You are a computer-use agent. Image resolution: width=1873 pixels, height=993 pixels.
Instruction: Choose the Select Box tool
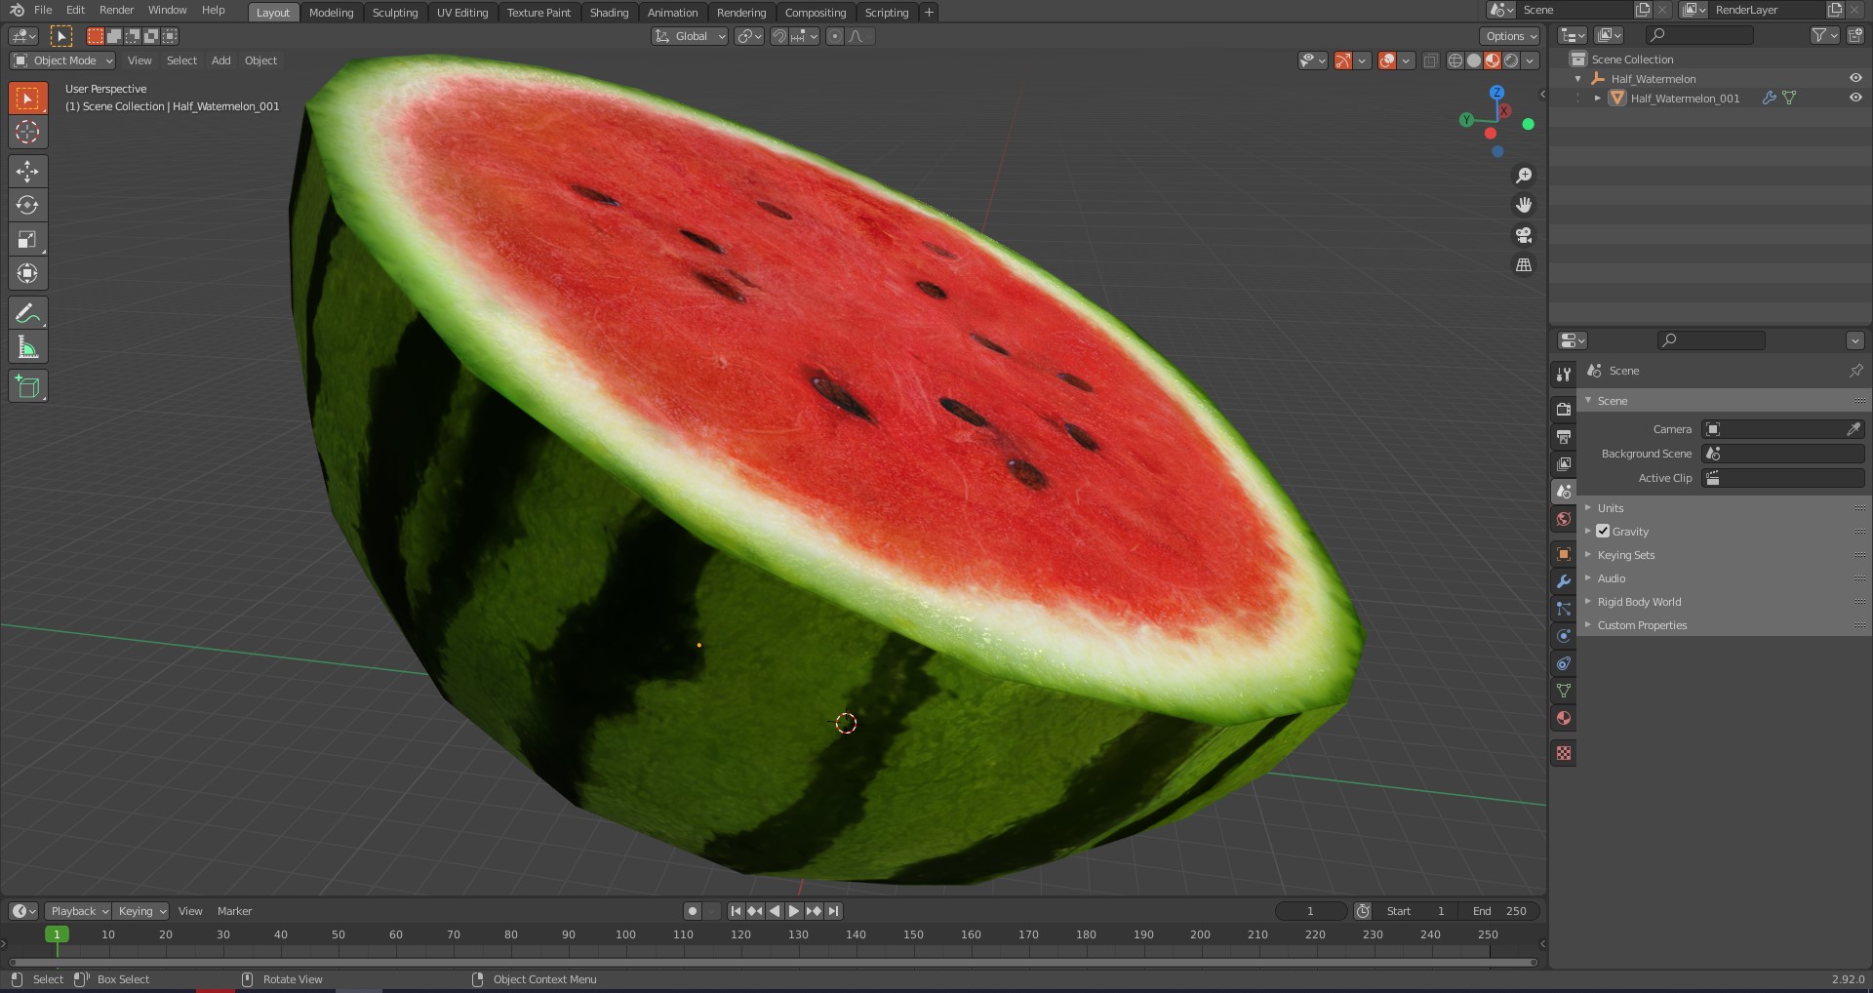(27, 98)
